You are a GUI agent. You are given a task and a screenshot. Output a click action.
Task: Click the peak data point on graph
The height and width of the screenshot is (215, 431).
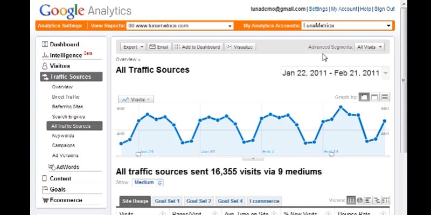pos(340,107)
